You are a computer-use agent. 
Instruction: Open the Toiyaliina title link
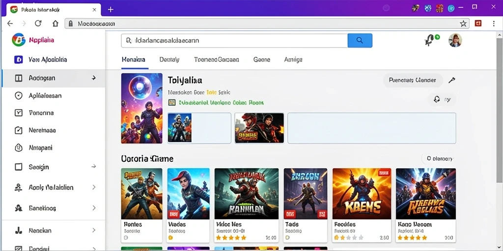(185, 80)
